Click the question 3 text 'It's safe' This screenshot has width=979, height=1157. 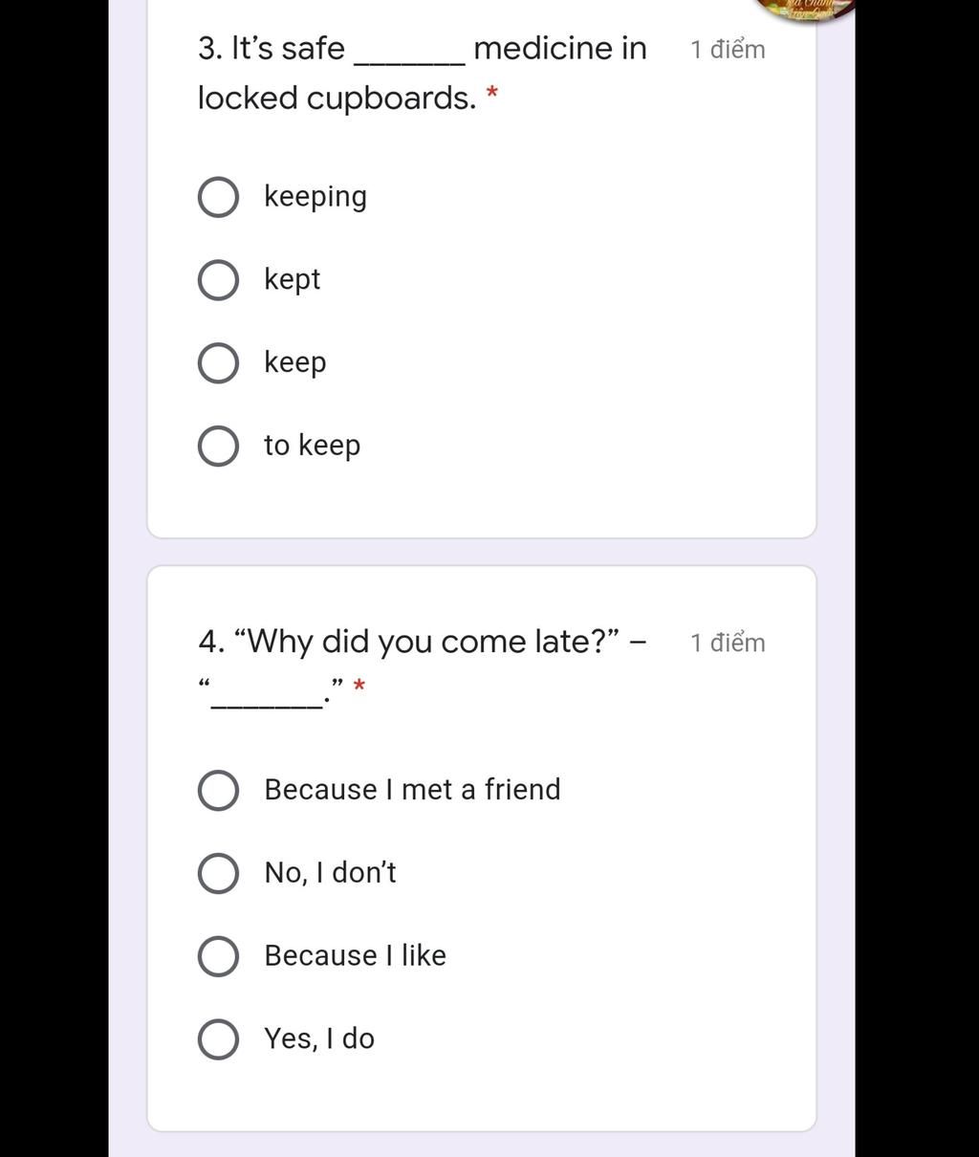click(x=288, y=48)
